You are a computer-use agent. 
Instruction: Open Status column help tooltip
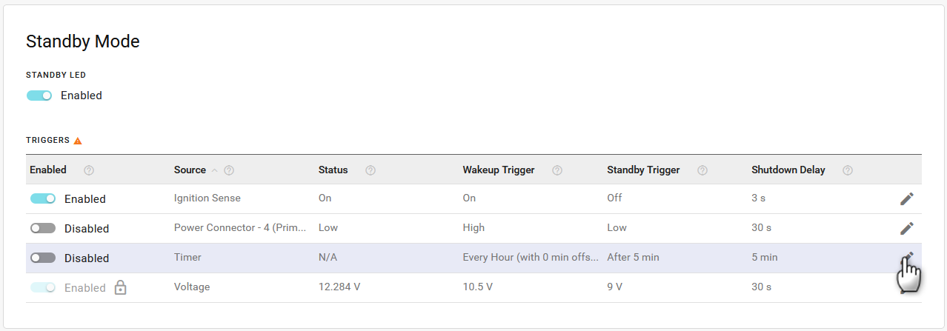click(371, 170)
